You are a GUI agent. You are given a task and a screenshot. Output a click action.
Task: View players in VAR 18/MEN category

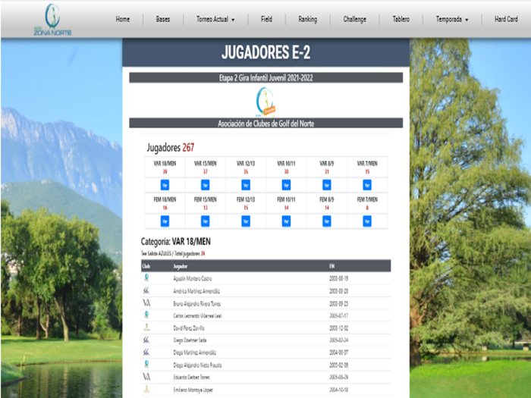click(x=165, y=185)
